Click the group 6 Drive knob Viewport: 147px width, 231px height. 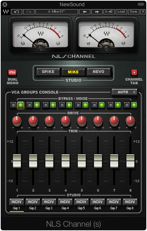tap(98, 121)
